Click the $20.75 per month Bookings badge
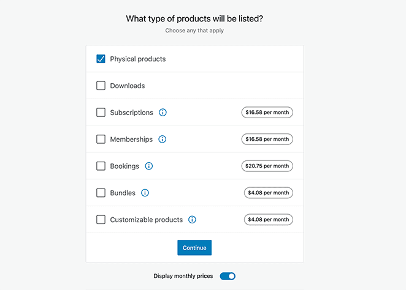This screenshot has height=290, width=406. pyautogui.click(x=267, y=166)
